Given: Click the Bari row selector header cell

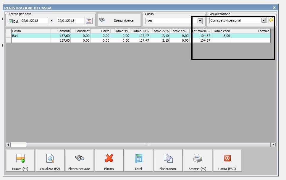Looking at the screenshot, I should (8, 36).
